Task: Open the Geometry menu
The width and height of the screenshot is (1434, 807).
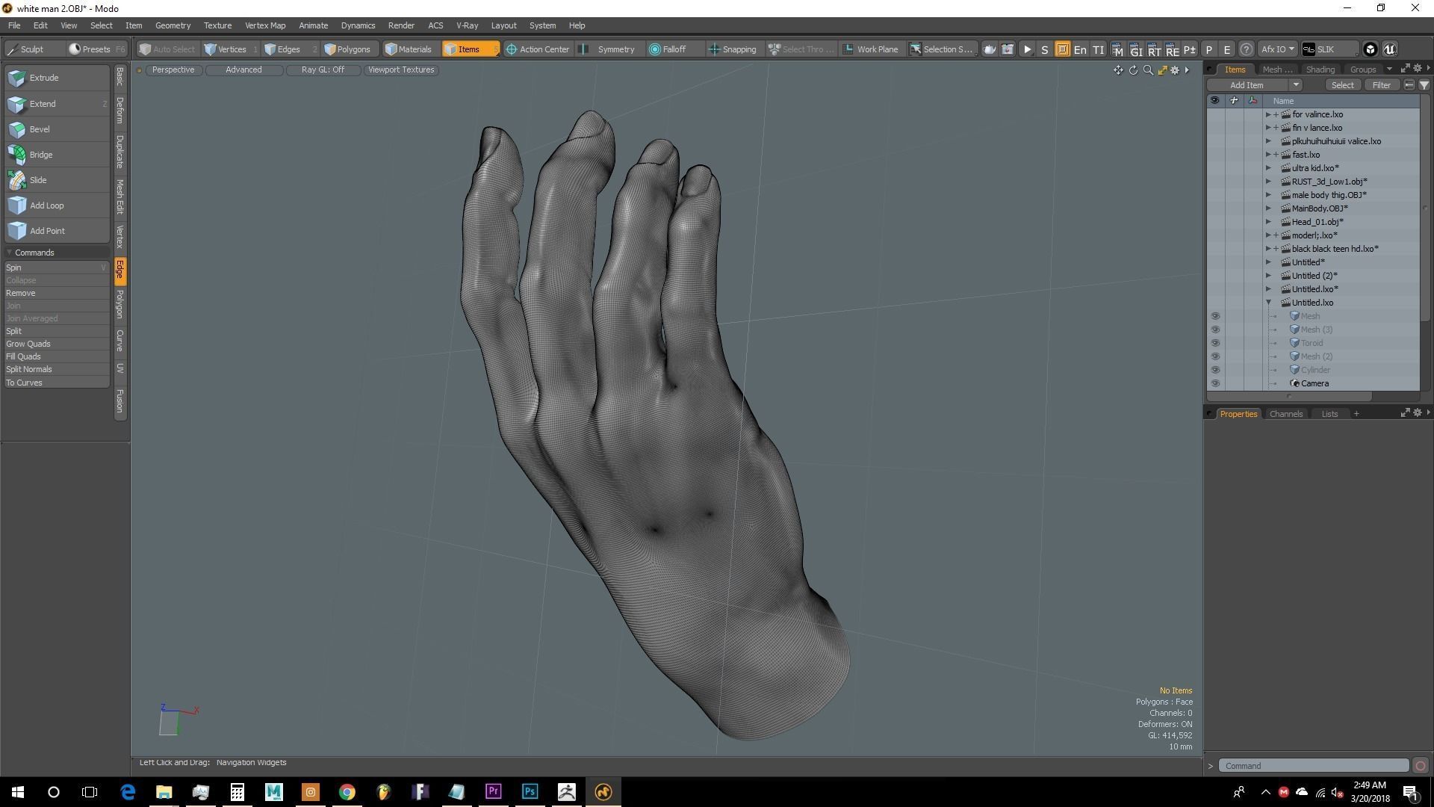Action: [173, 25]
